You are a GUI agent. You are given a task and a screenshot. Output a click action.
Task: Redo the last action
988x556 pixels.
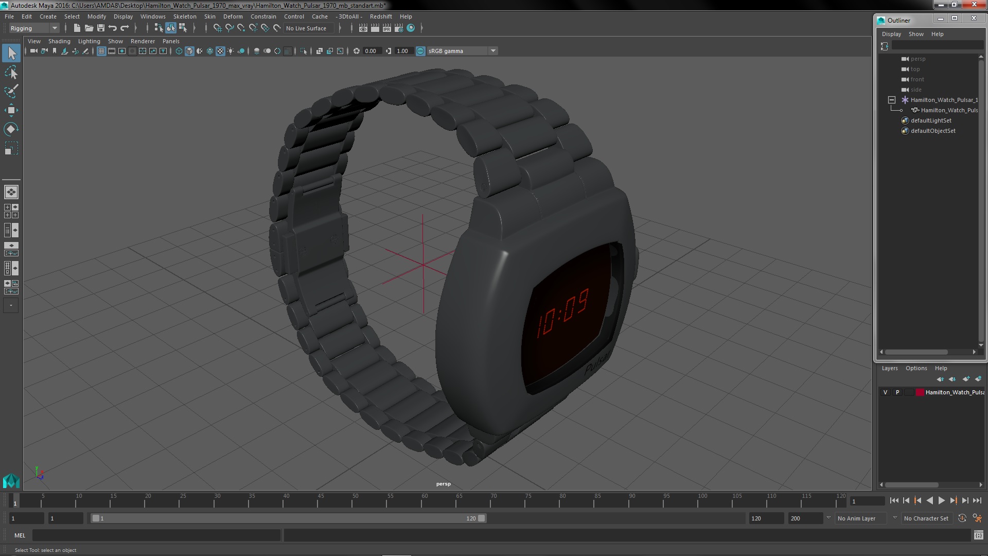[x=125, y=28]
